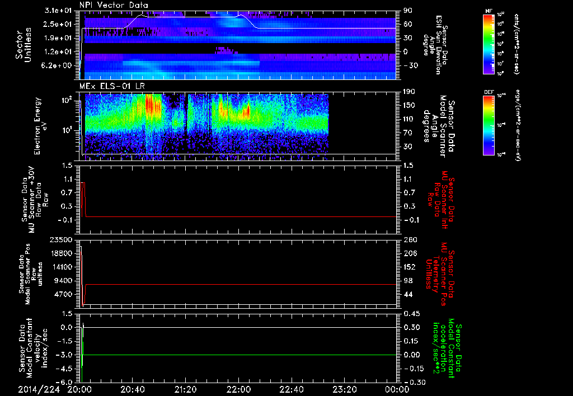The width and height of the screenshot is (573, 396).
Task: Click the '18800' scanner position tick
Action: pos(61,253)
